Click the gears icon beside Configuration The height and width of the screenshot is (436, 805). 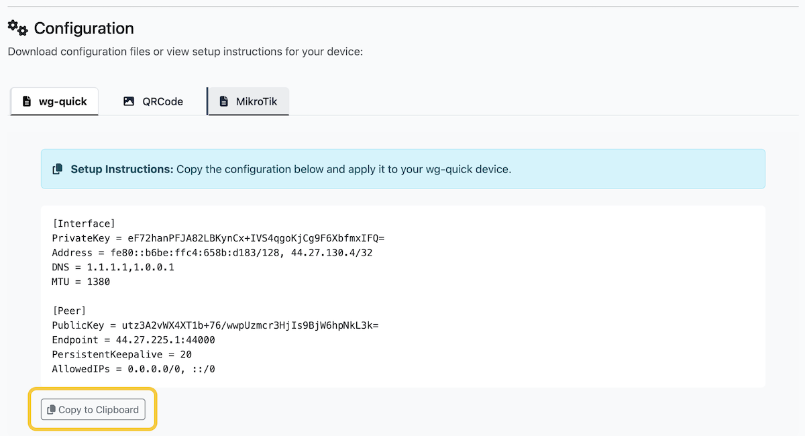point(17,28)
